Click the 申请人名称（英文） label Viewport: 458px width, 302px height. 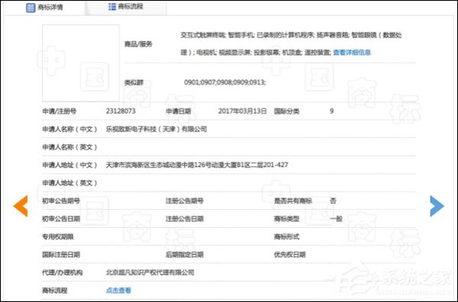click(69, 147)
